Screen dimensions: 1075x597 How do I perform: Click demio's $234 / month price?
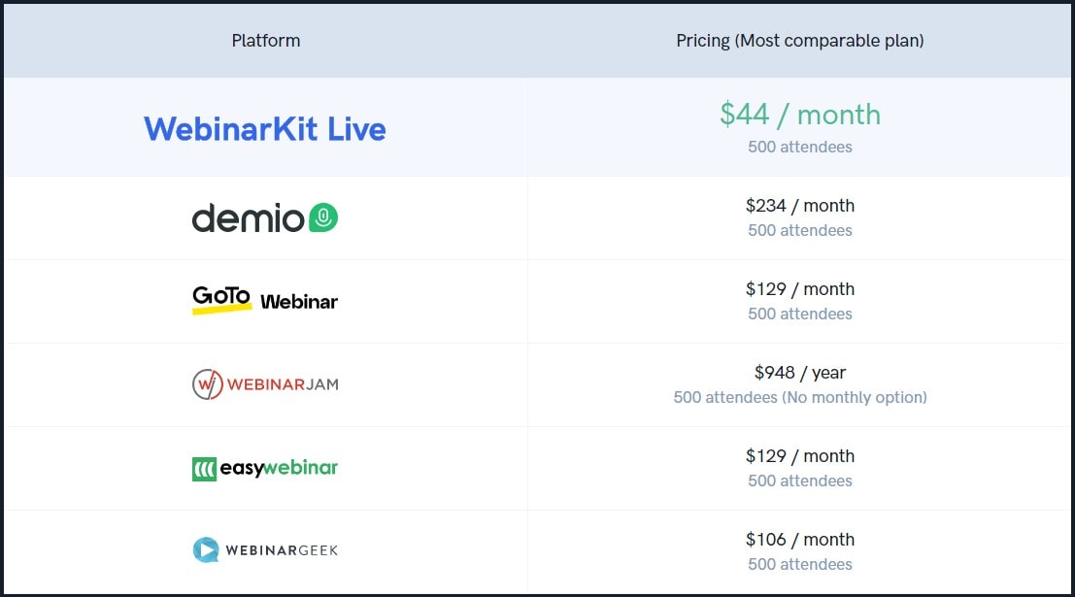tap(800, 206)
